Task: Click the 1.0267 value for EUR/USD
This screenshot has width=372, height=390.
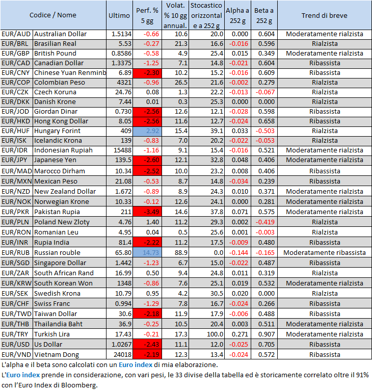Action: (119, 345)
